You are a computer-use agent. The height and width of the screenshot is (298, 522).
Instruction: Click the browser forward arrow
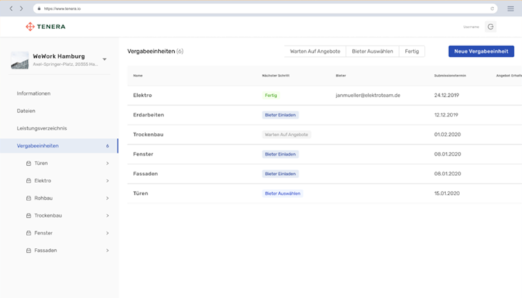[22, 8]
